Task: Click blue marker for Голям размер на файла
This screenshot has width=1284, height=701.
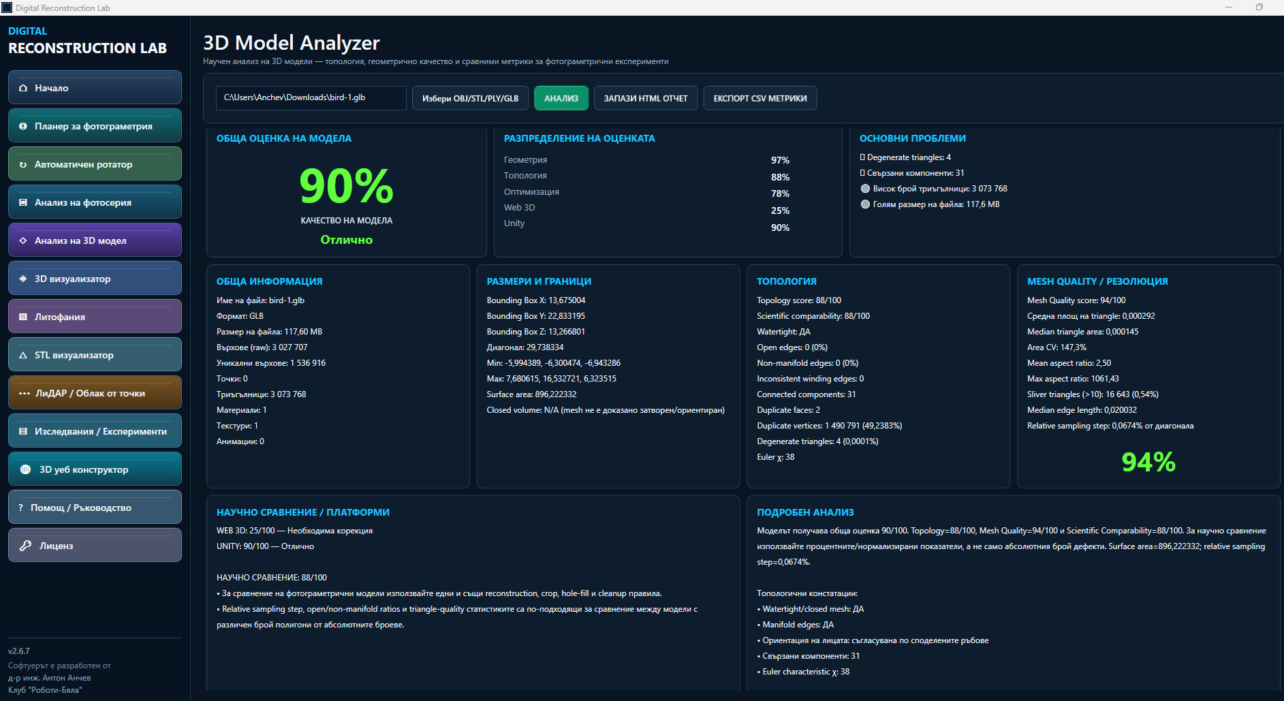Action: tap(865, 204)
